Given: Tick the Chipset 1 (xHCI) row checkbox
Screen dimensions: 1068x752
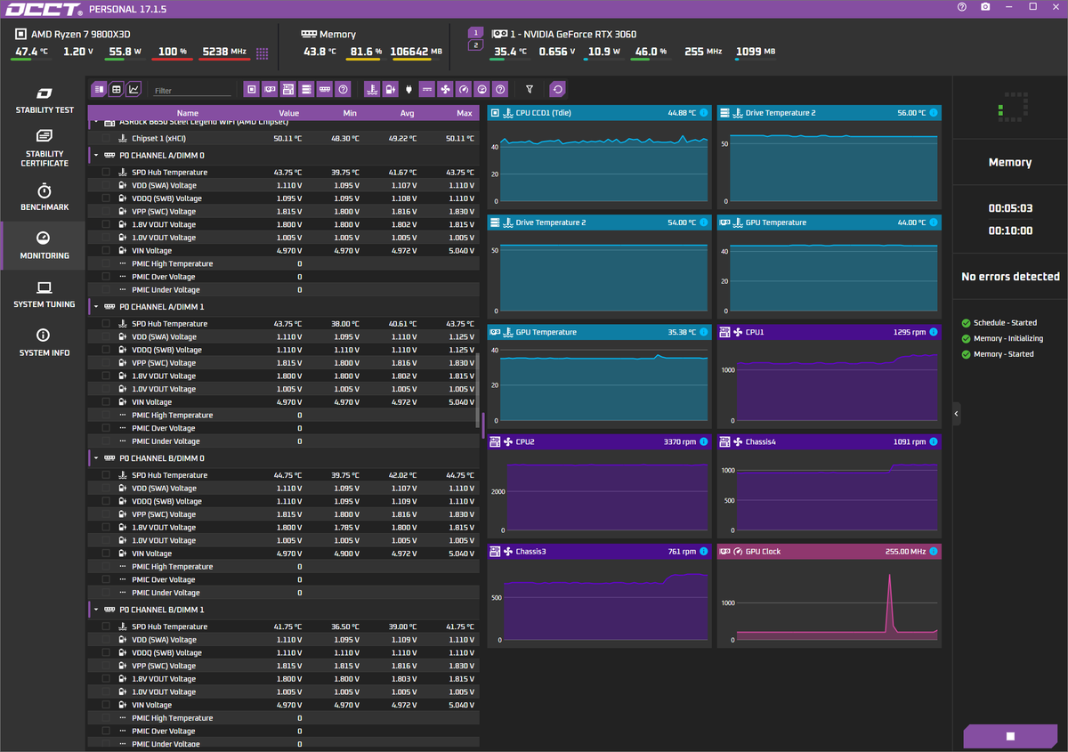Looking at the screenshot, I should click(x=106, y=139).
